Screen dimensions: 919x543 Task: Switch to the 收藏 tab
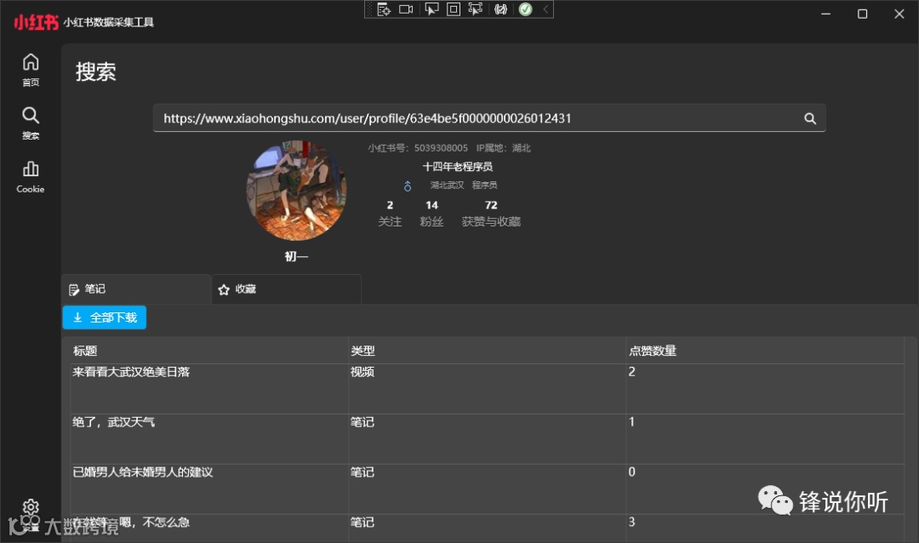[287, 289]
